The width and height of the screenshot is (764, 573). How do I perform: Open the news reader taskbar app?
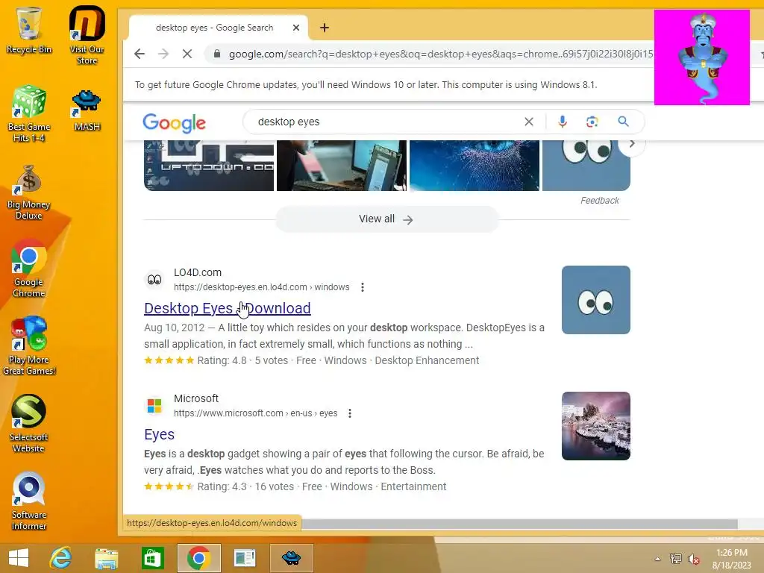click(245, 558)
